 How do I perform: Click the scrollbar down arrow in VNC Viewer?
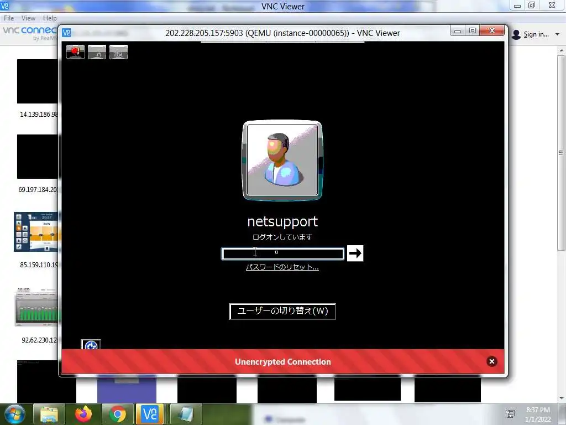pos(561,398)
